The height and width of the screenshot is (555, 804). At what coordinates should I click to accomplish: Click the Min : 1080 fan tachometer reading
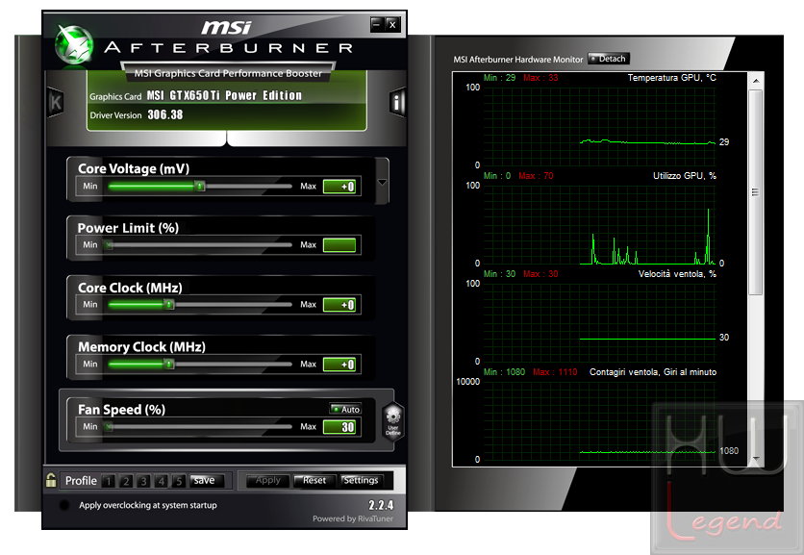[504, 372]
